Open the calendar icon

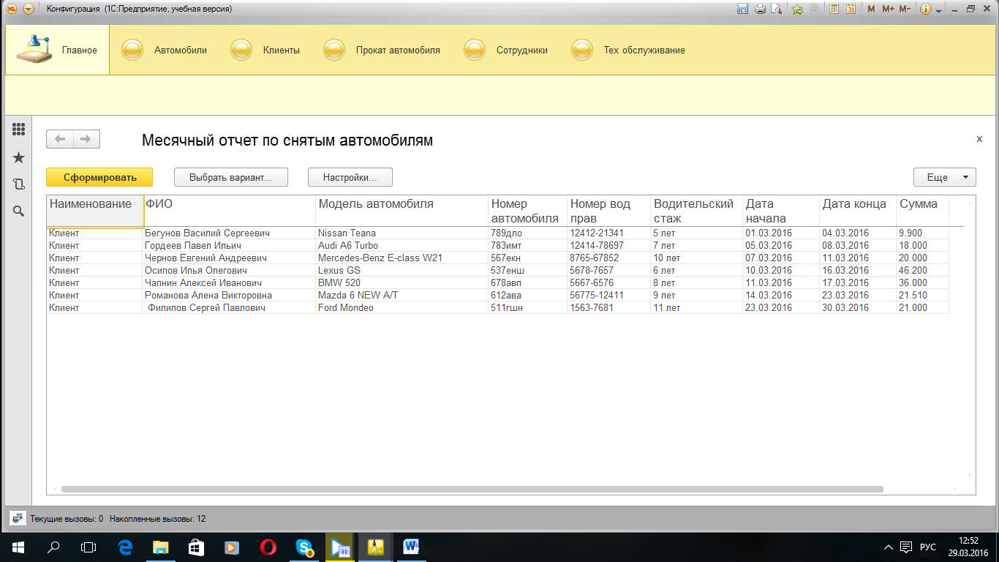[x=851, y=10]
